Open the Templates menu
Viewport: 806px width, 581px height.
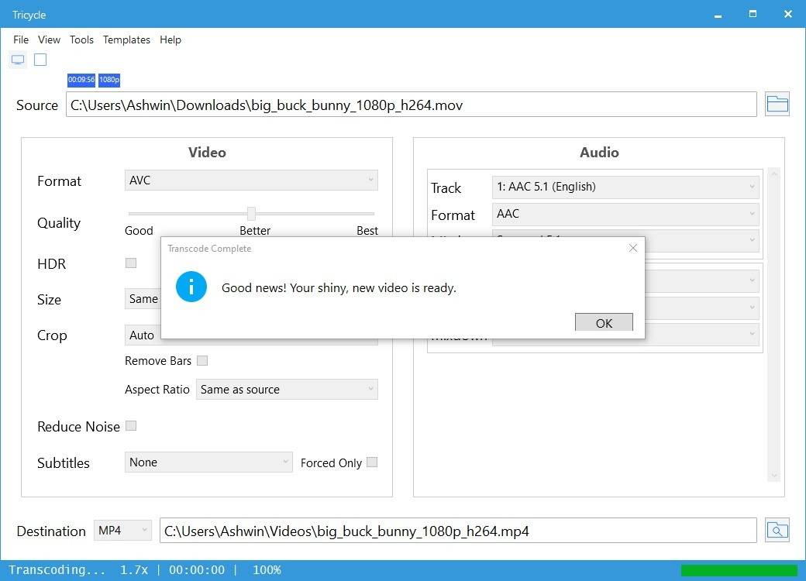[x=126, y=40]
